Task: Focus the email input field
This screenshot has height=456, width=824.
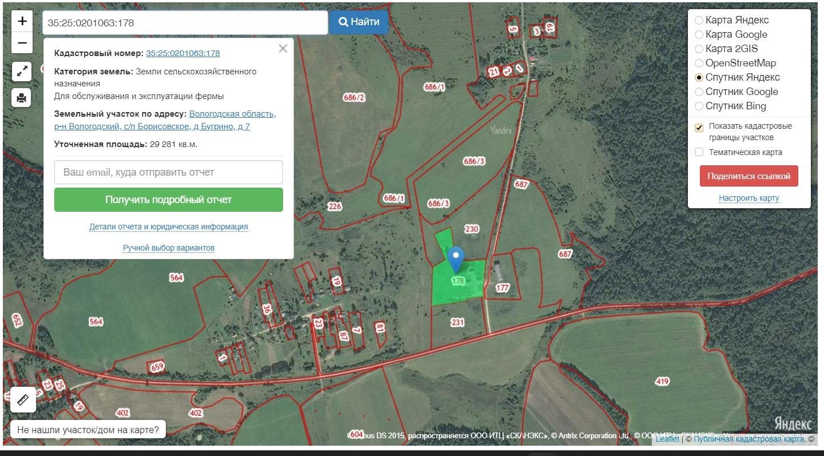Action: pos(169,172)
